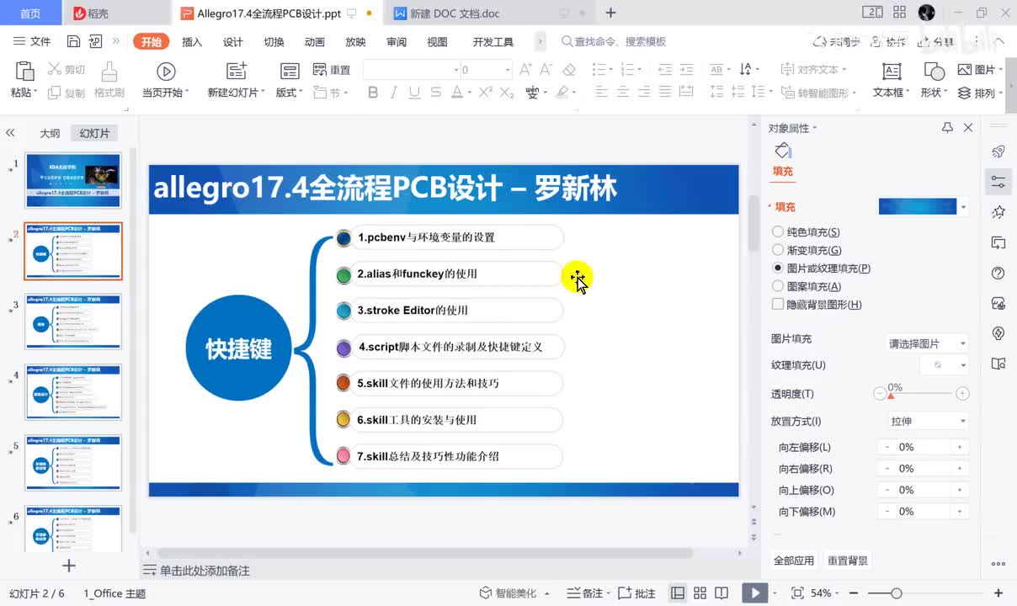Viewport: 1017px width, 606px height.
Task: Expand the Arrange (排列) dropdown
Action: pos(982,93)
